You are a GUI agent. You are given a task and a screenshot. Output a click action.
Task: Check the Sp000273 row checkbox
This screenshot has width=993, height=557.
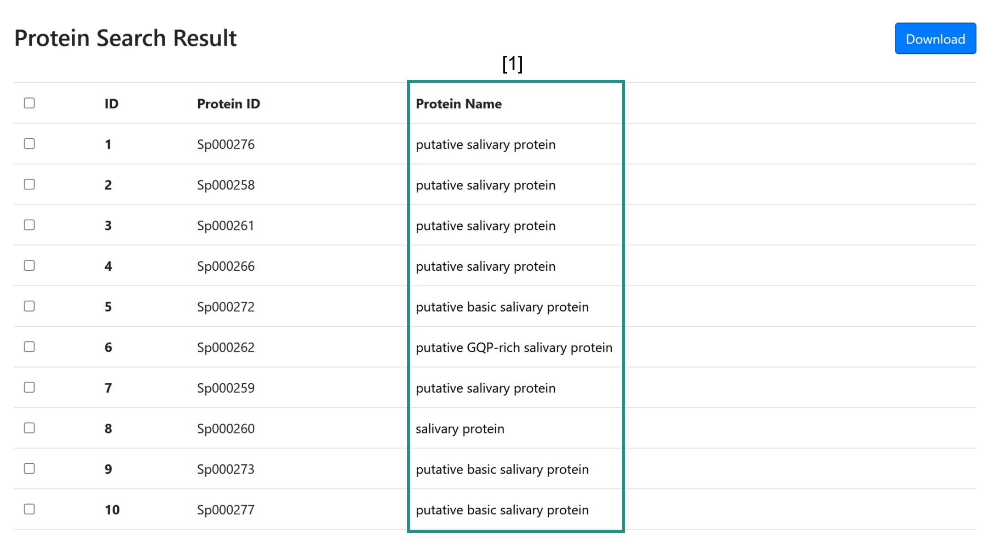(x=29, y=468)
